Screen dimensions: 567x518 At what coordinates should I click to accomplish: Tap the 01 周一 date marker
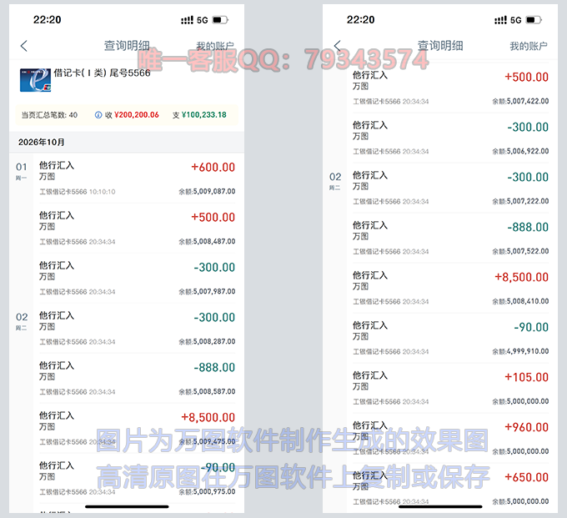coord(22,171)
